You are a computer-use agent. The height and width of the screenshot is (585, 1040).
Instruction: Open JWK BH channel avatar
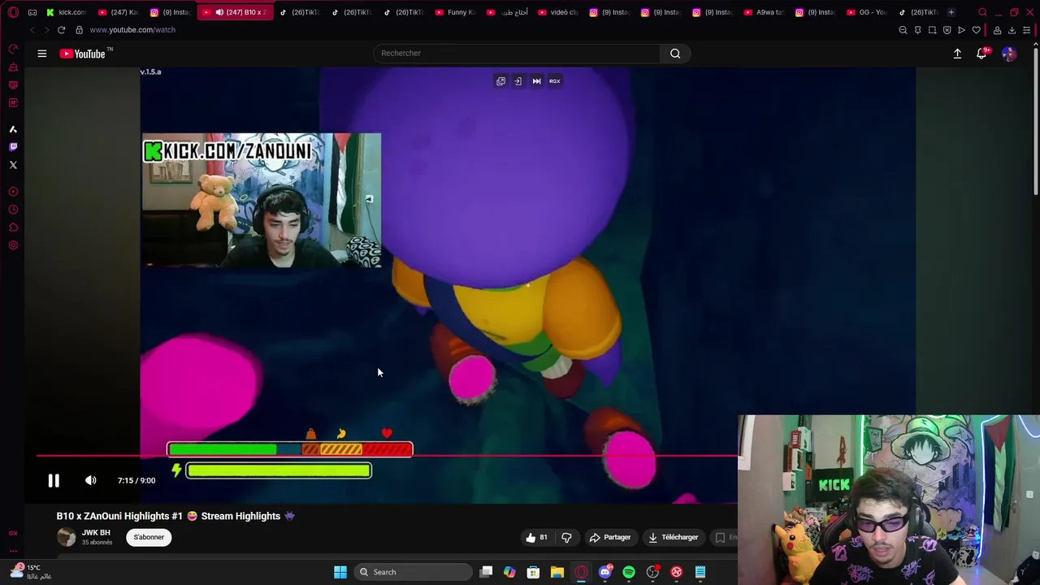click(x=67, y=537)
